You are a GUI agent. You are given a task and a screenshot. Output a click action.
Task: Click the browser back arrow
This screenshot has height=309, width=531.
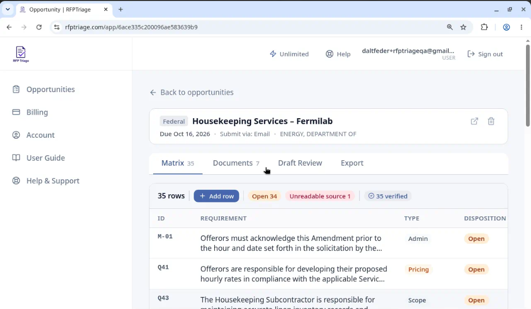[9, 27]
